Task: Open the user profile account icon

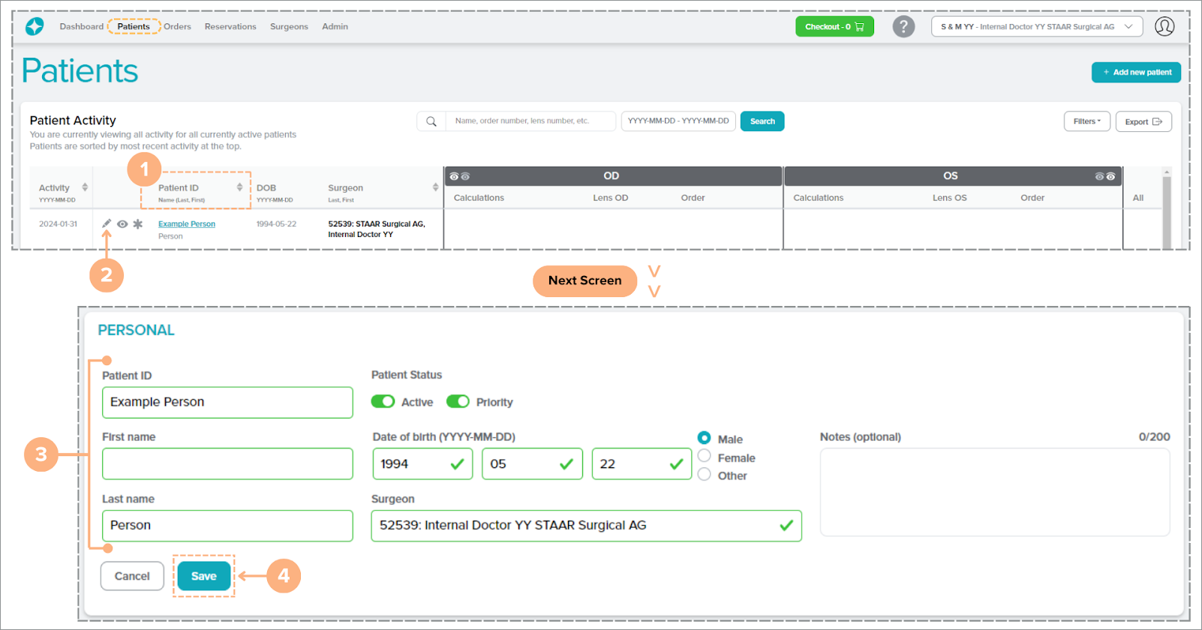Action: pyautogui.click(x=1164, y=26)
